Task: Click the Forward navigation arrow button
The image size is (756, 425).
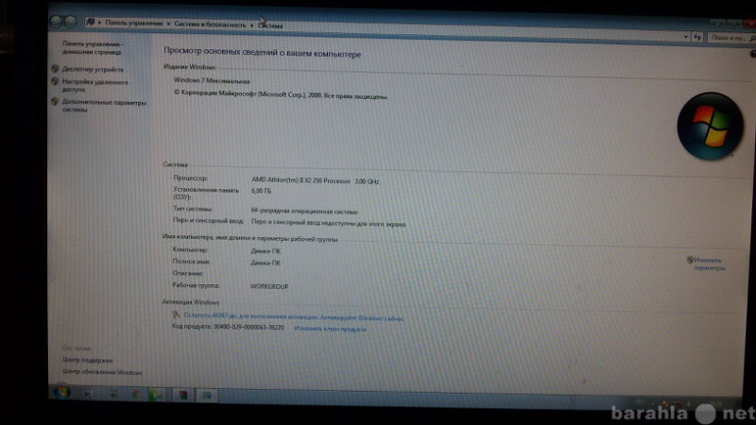Action: pyautogui.click(x=70, y=22)
